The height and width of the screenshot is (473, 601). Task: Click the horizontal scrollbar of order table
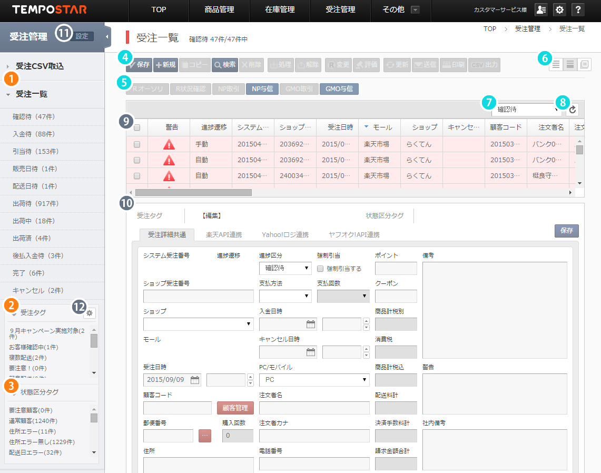[193, 192]
